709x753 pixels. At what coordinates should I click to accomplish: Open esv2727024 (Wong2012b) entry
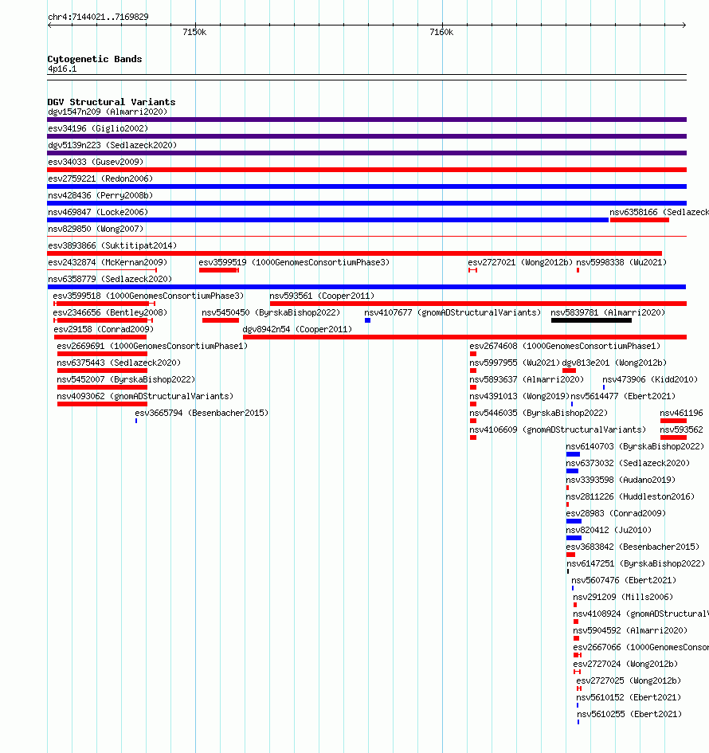625,665
